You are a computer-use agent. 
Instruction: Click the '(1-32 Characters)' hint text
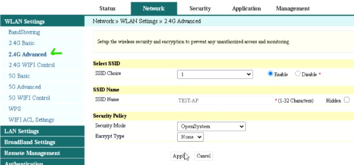click(295, 101)
